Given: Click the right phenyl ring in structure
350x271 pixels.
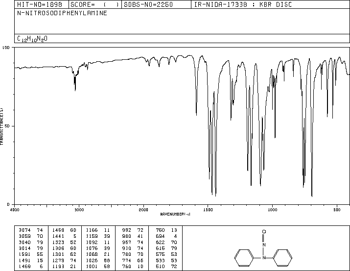Looking at the screenshot, I should pyautogui.click(x=284, y=256).
